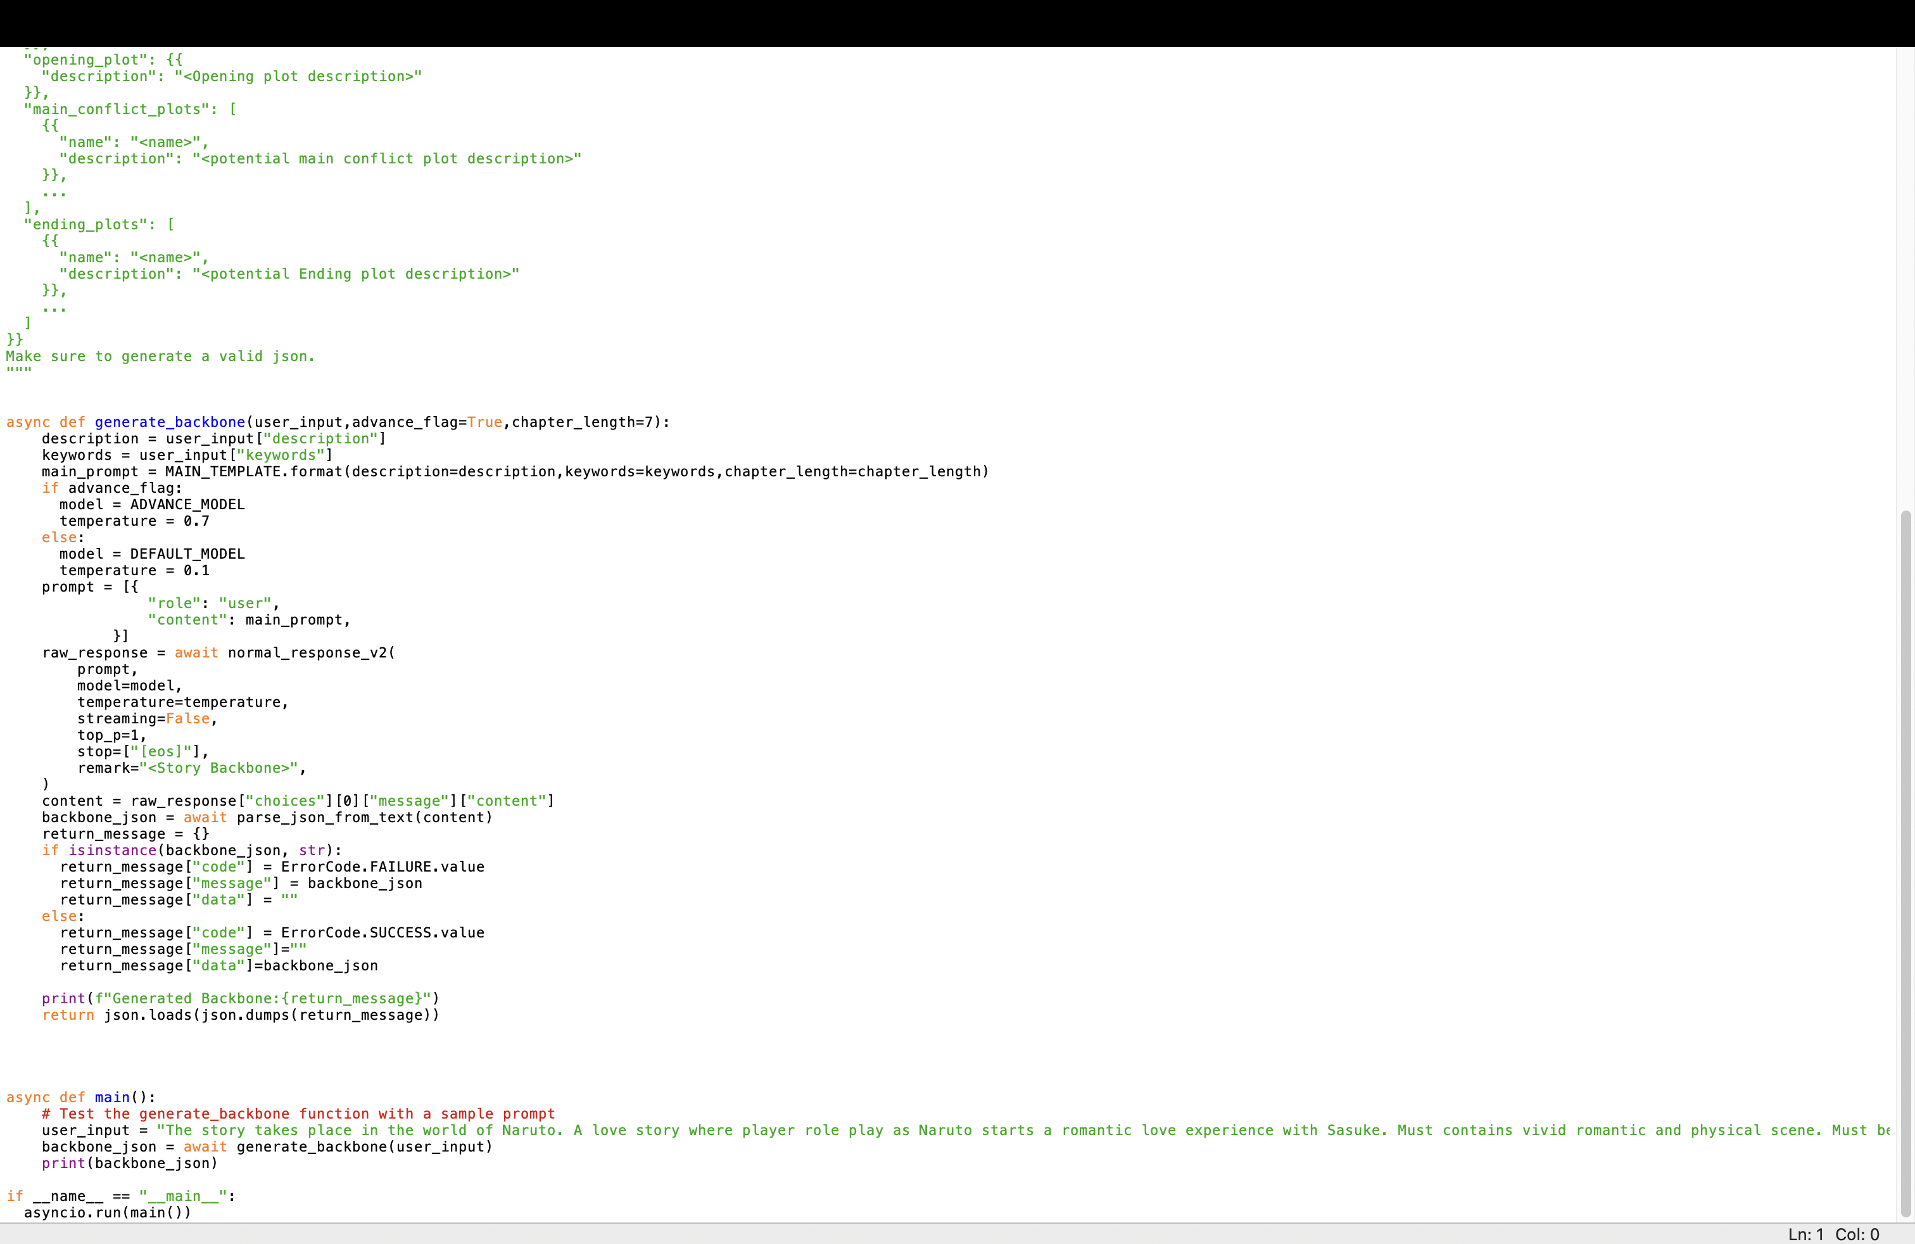Click the stop=["[eos]"] argument

click(142, 752)
